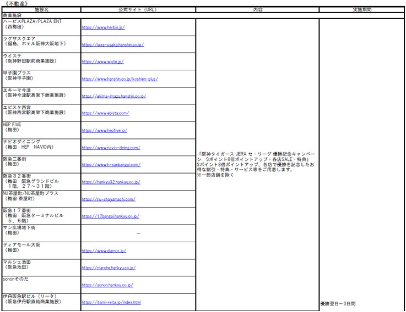Select the 実施期間 column header
This screenshot has height=312, width=406.
coord(362,10)
